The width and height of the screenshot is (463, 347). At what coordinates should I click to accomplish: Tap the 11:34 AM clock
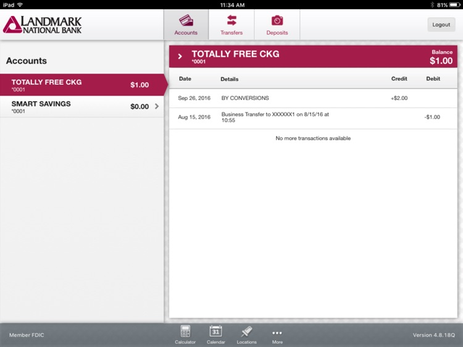(232, 5)
